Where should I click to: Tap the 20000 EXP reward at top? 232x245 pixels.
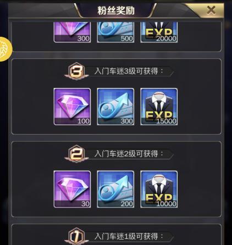pyautogui.click(x=159, y=32)
